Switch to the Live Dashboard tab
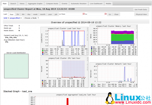 click(x=96, y=3)
